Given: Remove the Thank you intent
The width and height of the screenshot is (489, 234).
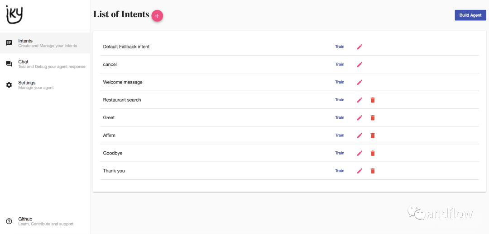Looking at the screenshot, I should click(x=372, y=171).
